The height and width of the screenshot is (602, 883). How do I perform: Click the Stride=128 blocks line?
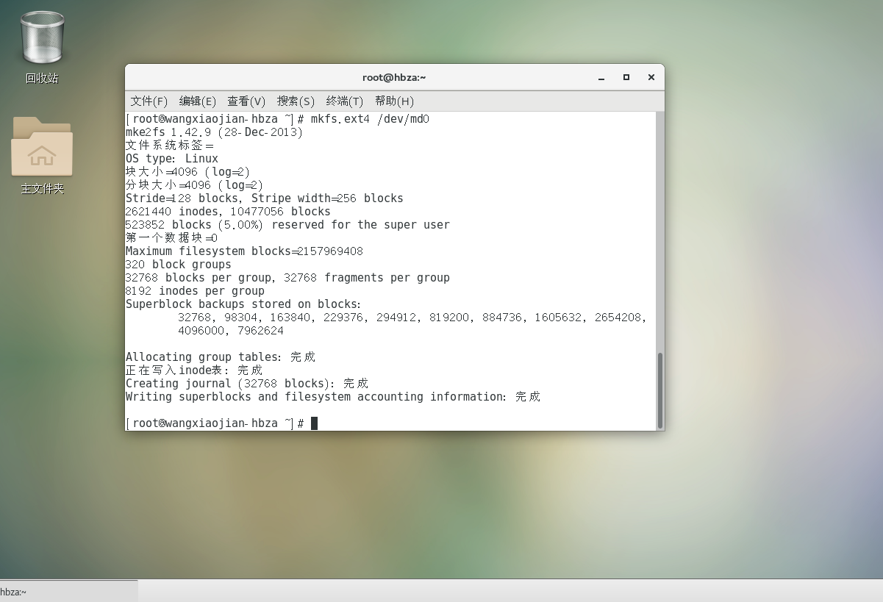pyautogui.click(x=265, y=198)
